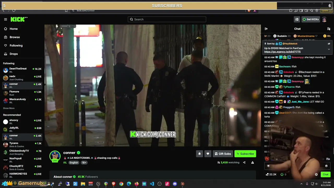334x188 pixels.
Task: Click Just_Me_Jane username in chat
Action: [300, 102]
